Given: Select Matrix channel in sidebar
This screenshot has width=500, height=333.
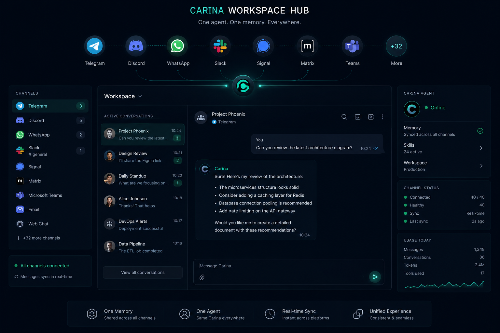Looking at the screenshot, I should pos(50,181).
